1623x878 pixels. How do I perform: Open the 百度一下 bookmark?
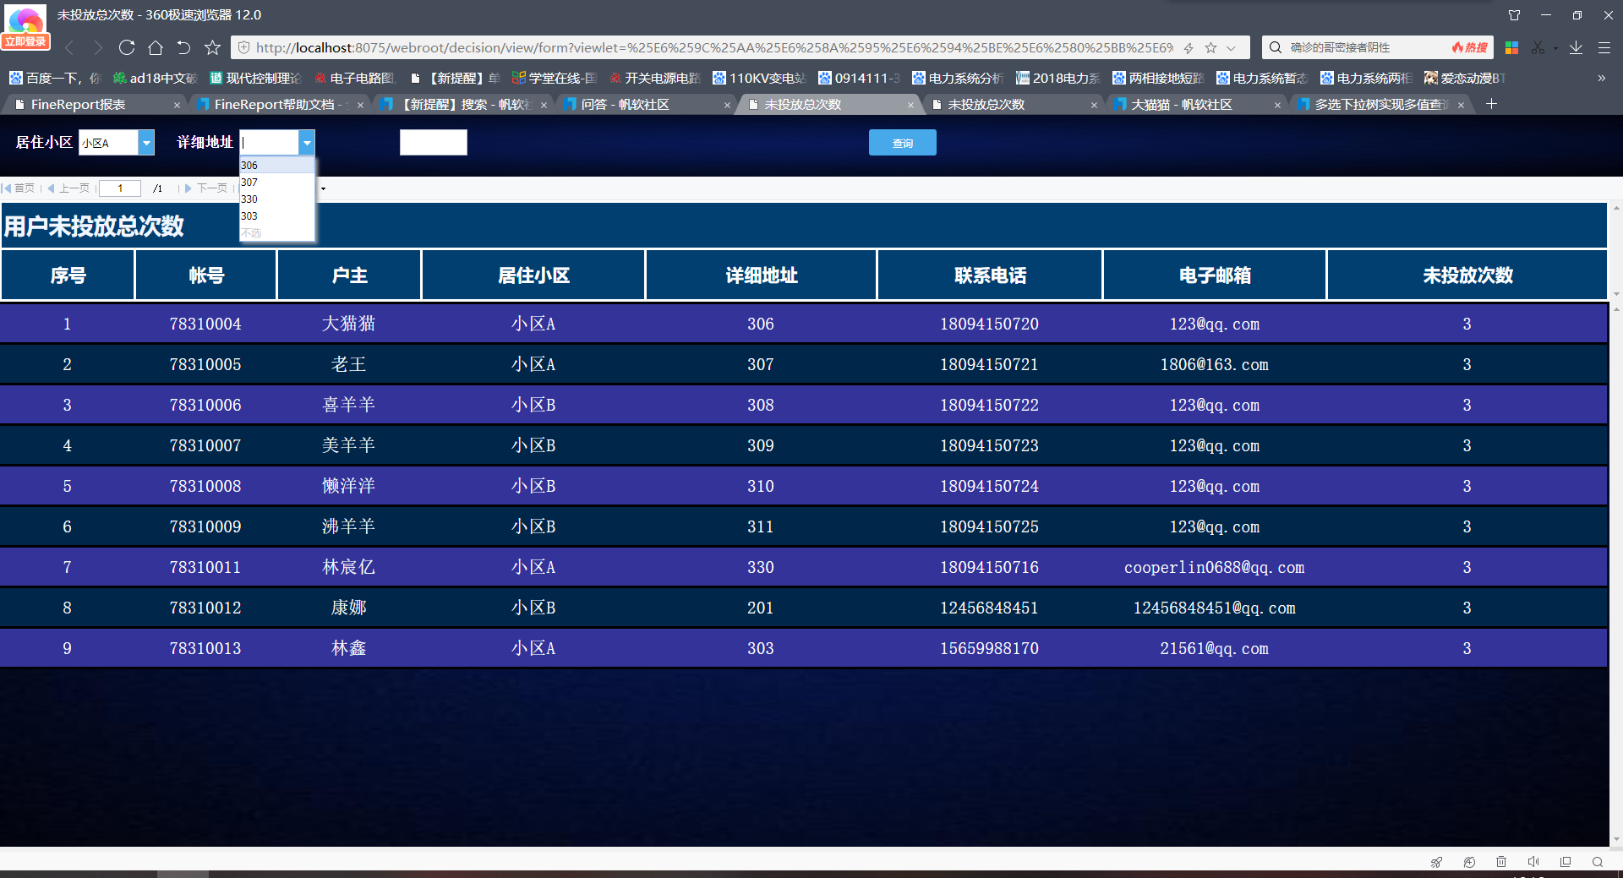(x=54, y=78)
